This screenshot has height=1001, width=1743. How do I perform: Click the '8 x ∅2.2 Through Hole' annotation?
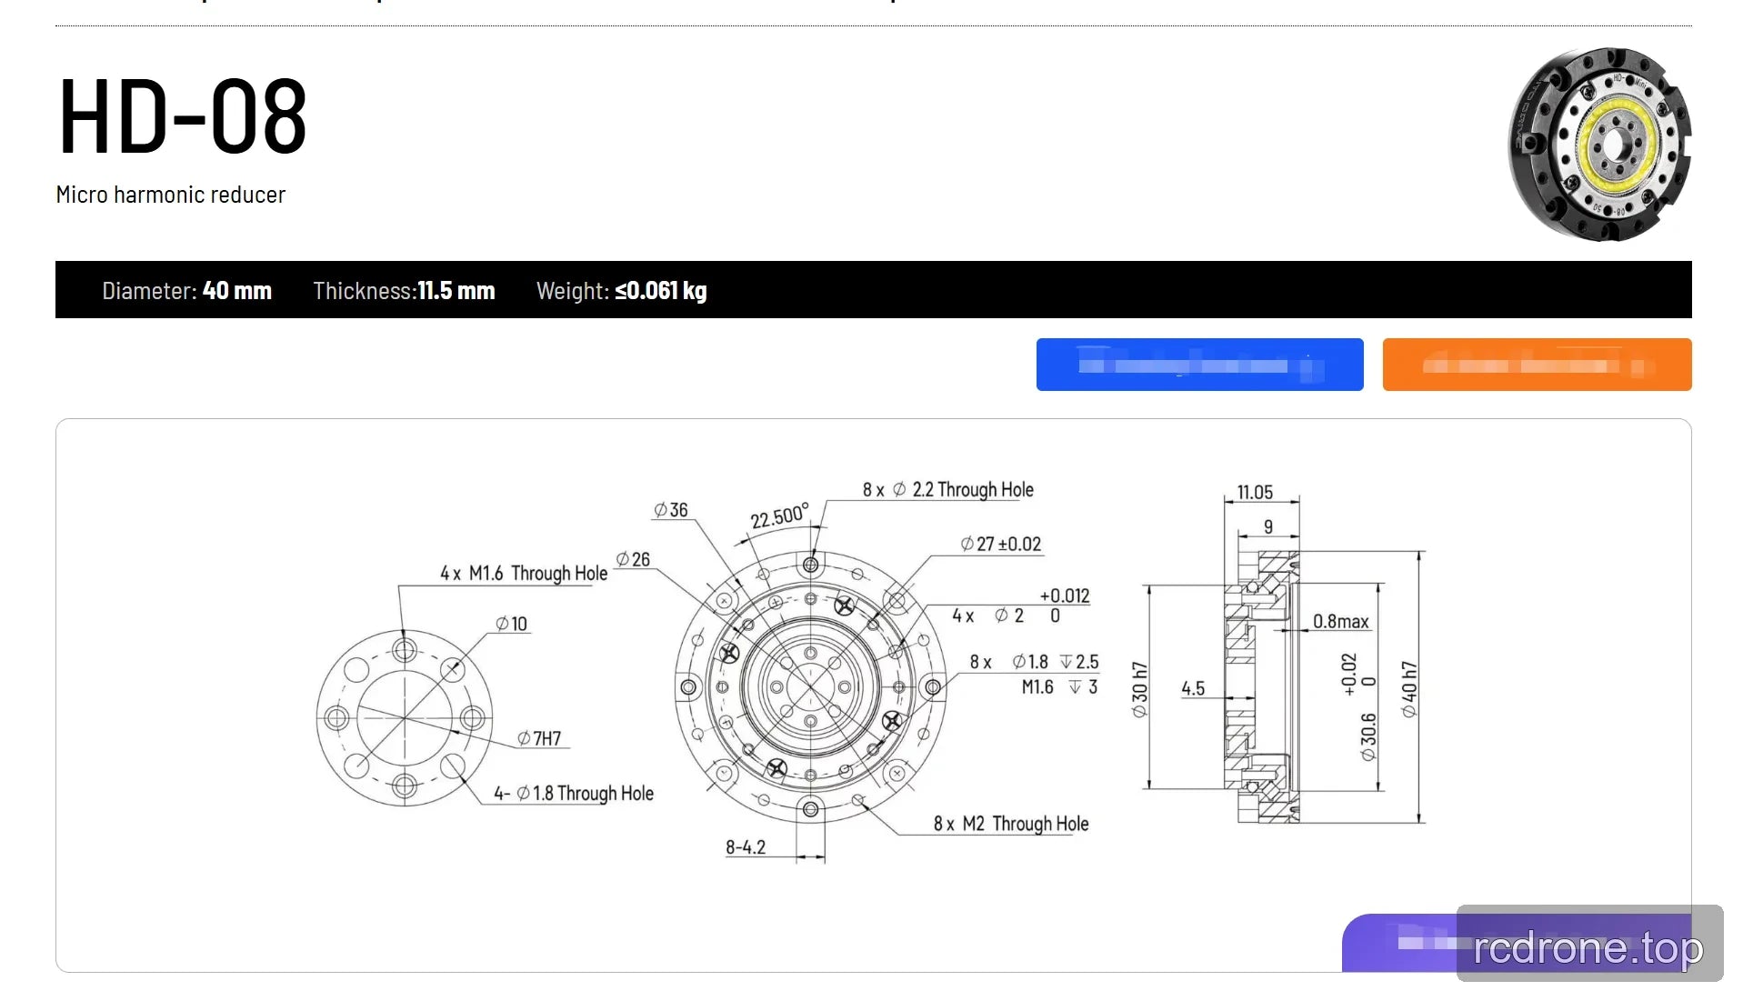[x=948, y=489]
